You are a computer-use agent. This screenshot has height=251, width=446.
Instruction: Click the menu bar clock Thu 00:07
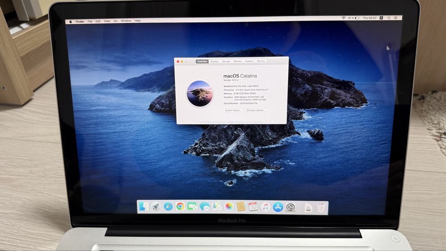[369, 18]
